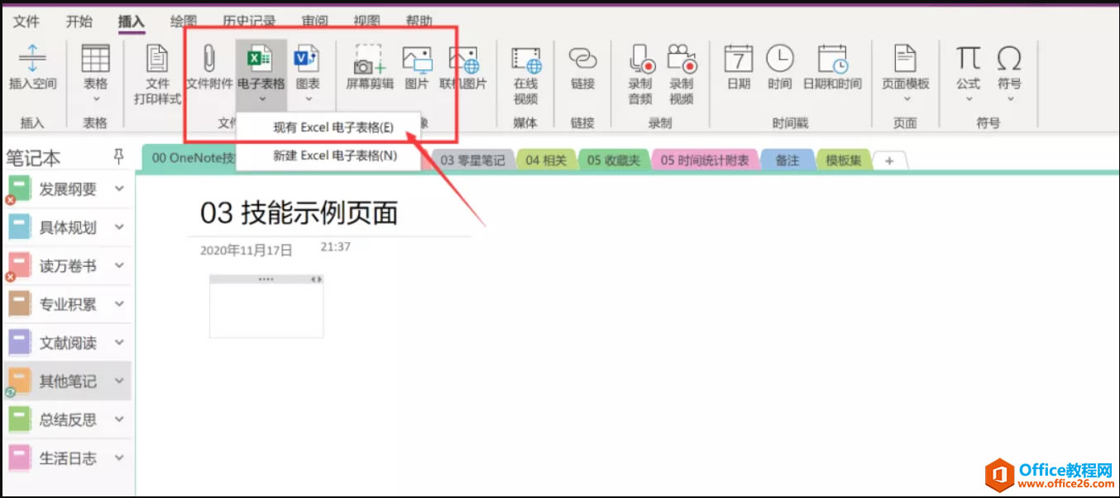Expand the 专业积累 notebook chevron

(x=119, y=304)
